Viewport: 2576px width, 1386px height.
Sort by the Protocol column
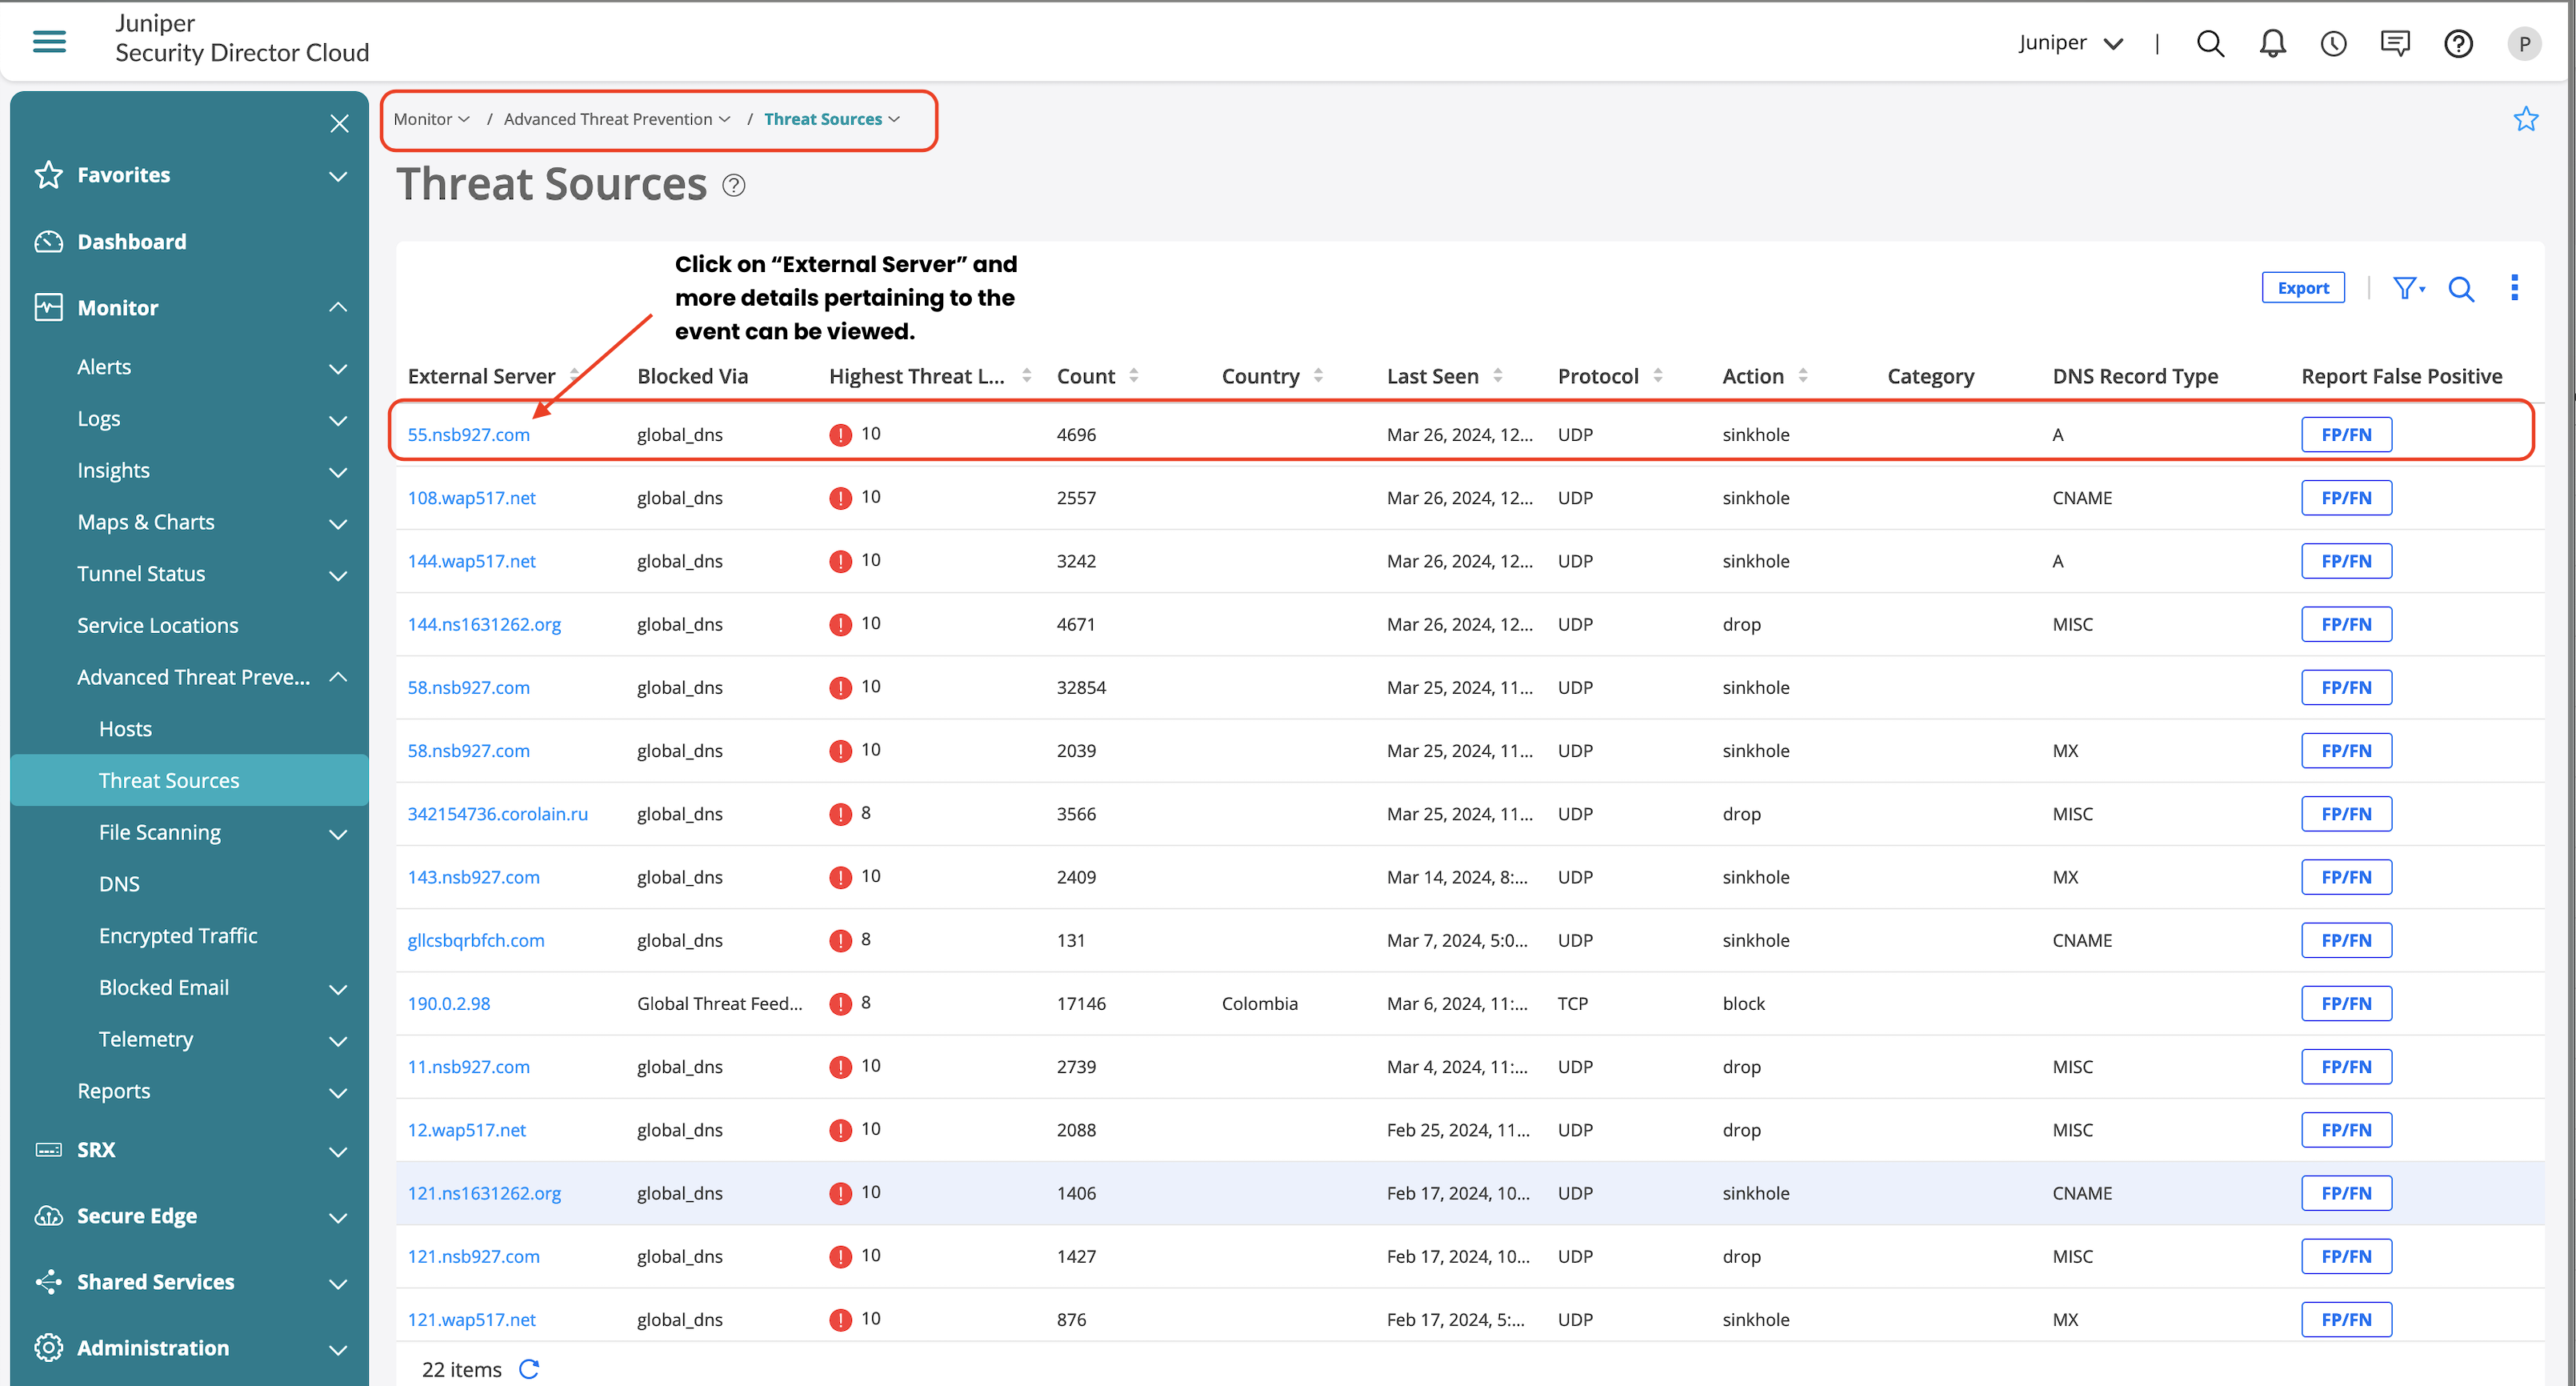coord(1657,375)
